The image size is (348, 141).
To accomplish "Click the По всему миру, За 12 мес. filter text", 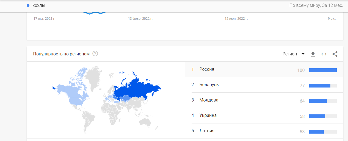I will (316, 5).
